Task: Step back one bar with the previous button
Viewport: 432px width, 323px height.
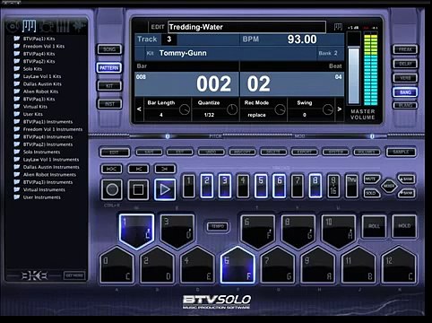Action: 138,169
